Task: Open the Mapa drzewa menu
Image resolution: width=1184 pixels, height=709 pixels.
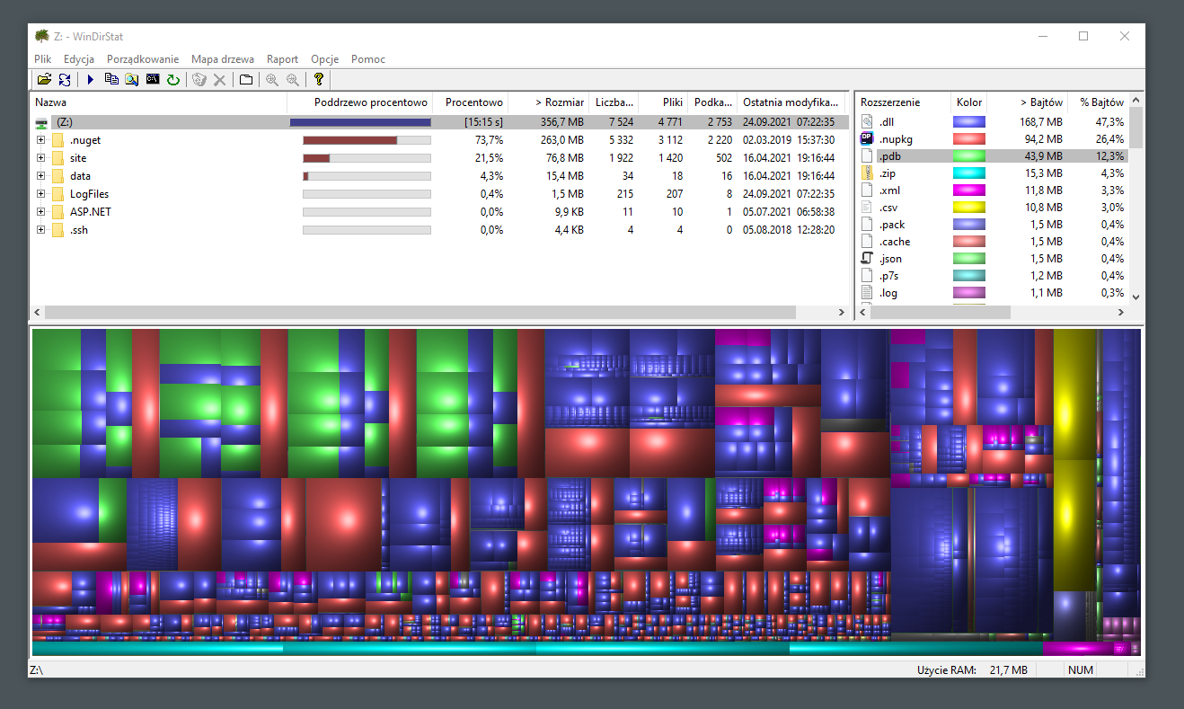Action: click(223, 59)
